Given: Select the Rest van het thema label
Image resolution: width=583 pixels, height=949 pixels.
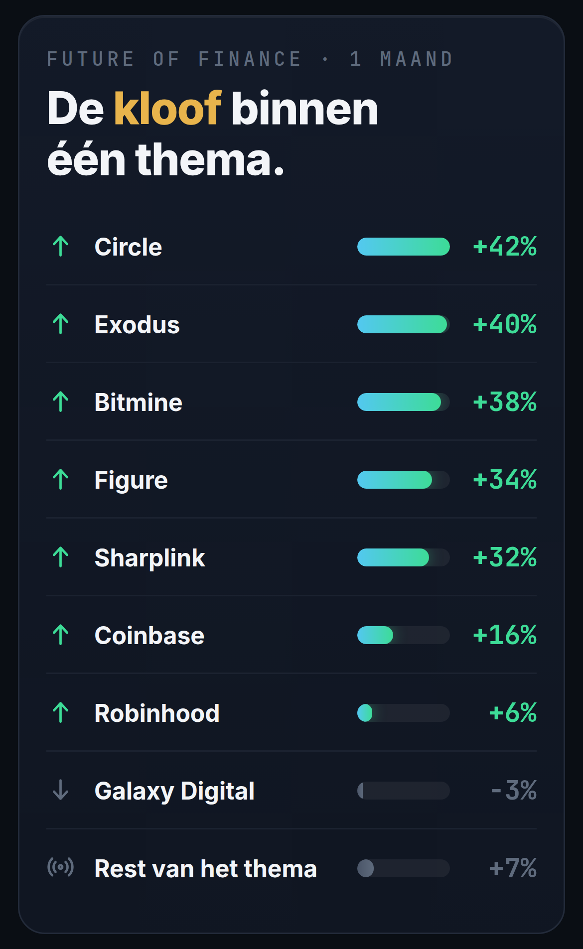Looking at the screenshot, I should (x=206, y=869).
